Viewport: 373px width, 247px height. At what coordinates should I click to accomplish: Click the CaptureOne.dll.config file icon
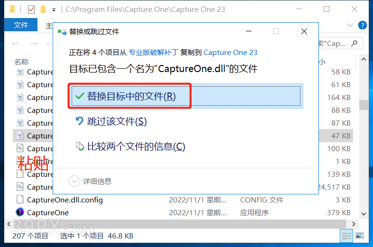[x=20, y=200]
